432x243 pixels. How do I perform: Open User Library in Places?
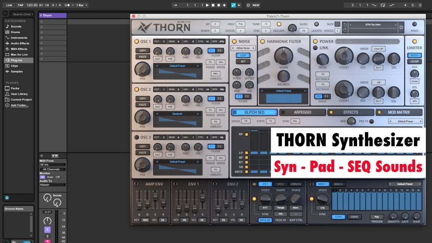pos(19,94)
